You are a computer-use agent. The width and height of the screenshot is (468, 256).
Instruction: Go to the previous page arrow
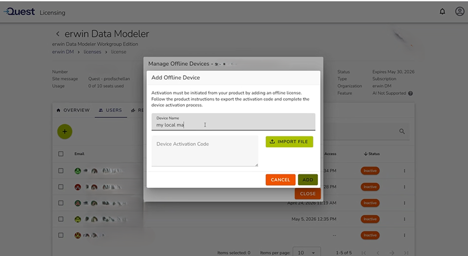click(378, 253)
